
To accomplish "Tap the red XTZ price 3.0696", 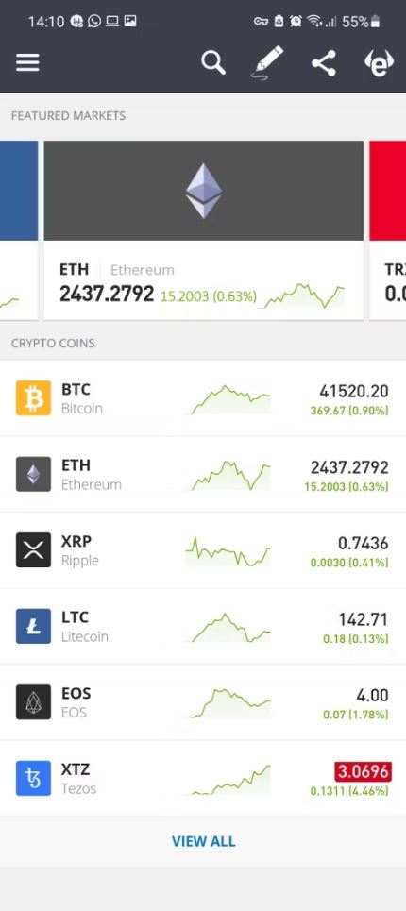I will 363,771.
